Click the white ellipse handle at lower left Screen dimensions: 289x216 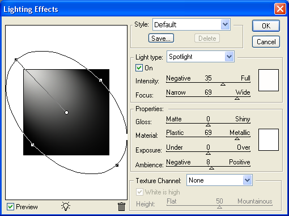pos(33,145)
